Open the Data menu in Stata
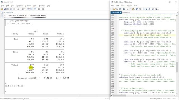 click(13, 6)
